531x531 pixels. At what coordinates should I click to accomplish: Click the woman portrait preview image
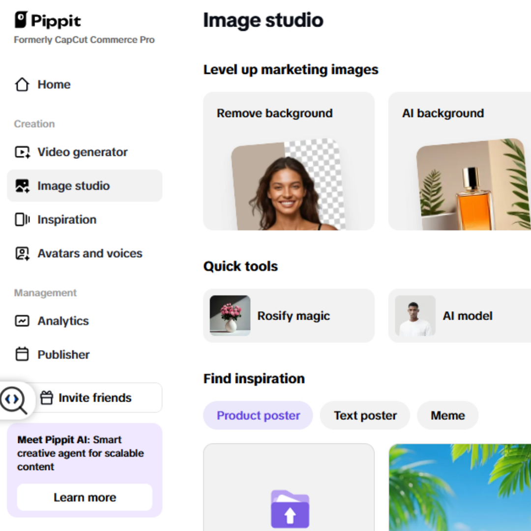click(x=289, y=184)
